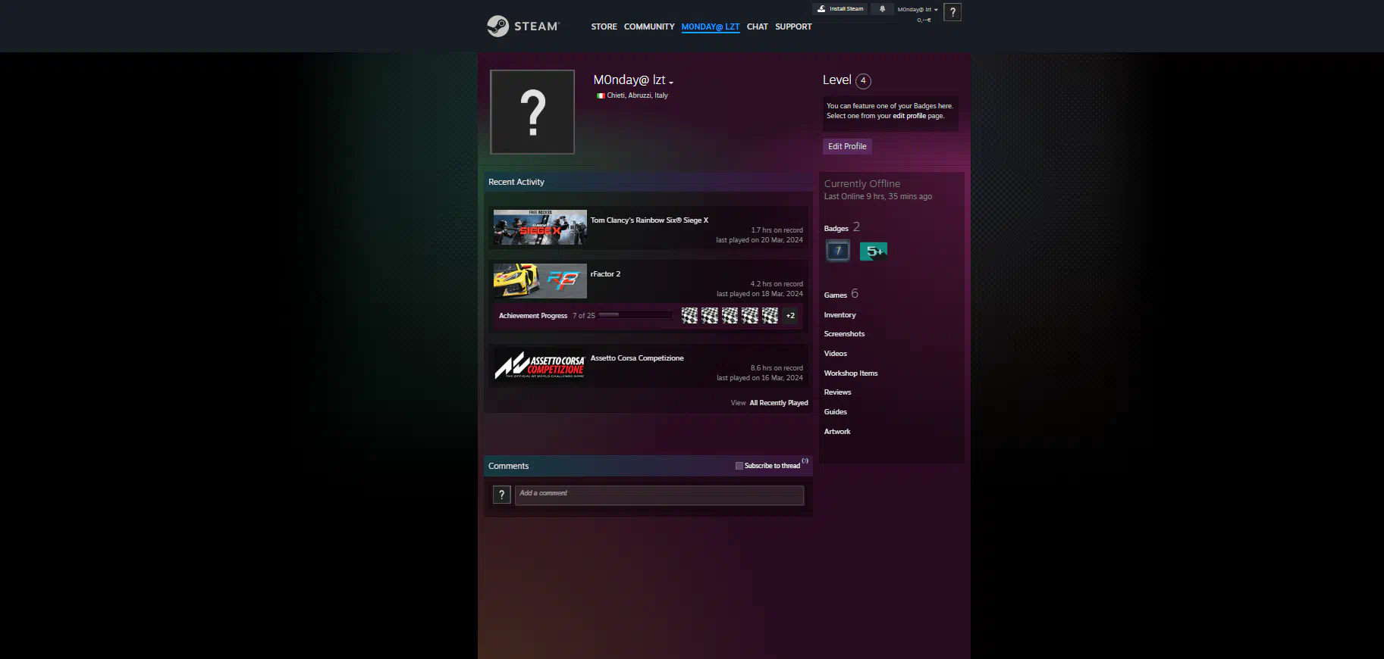Open the COMMUNITY menu

tap(649, 27)
